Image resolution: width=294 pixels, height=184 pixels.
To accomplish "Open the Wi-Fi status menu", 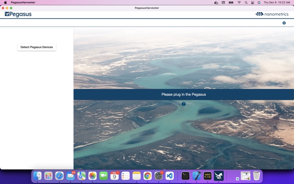I will tap(239, 3).
